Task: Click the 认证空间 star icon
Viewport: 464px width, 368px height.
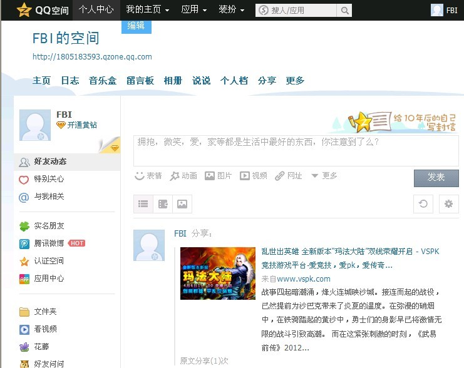Action: pos(24,261)
